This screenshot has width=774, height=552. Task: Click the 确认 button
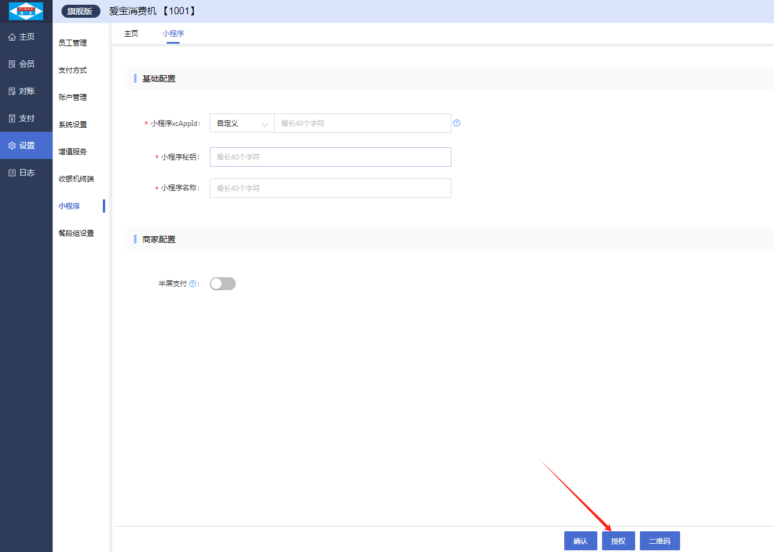pyautogui.click(x=580, y=541)
